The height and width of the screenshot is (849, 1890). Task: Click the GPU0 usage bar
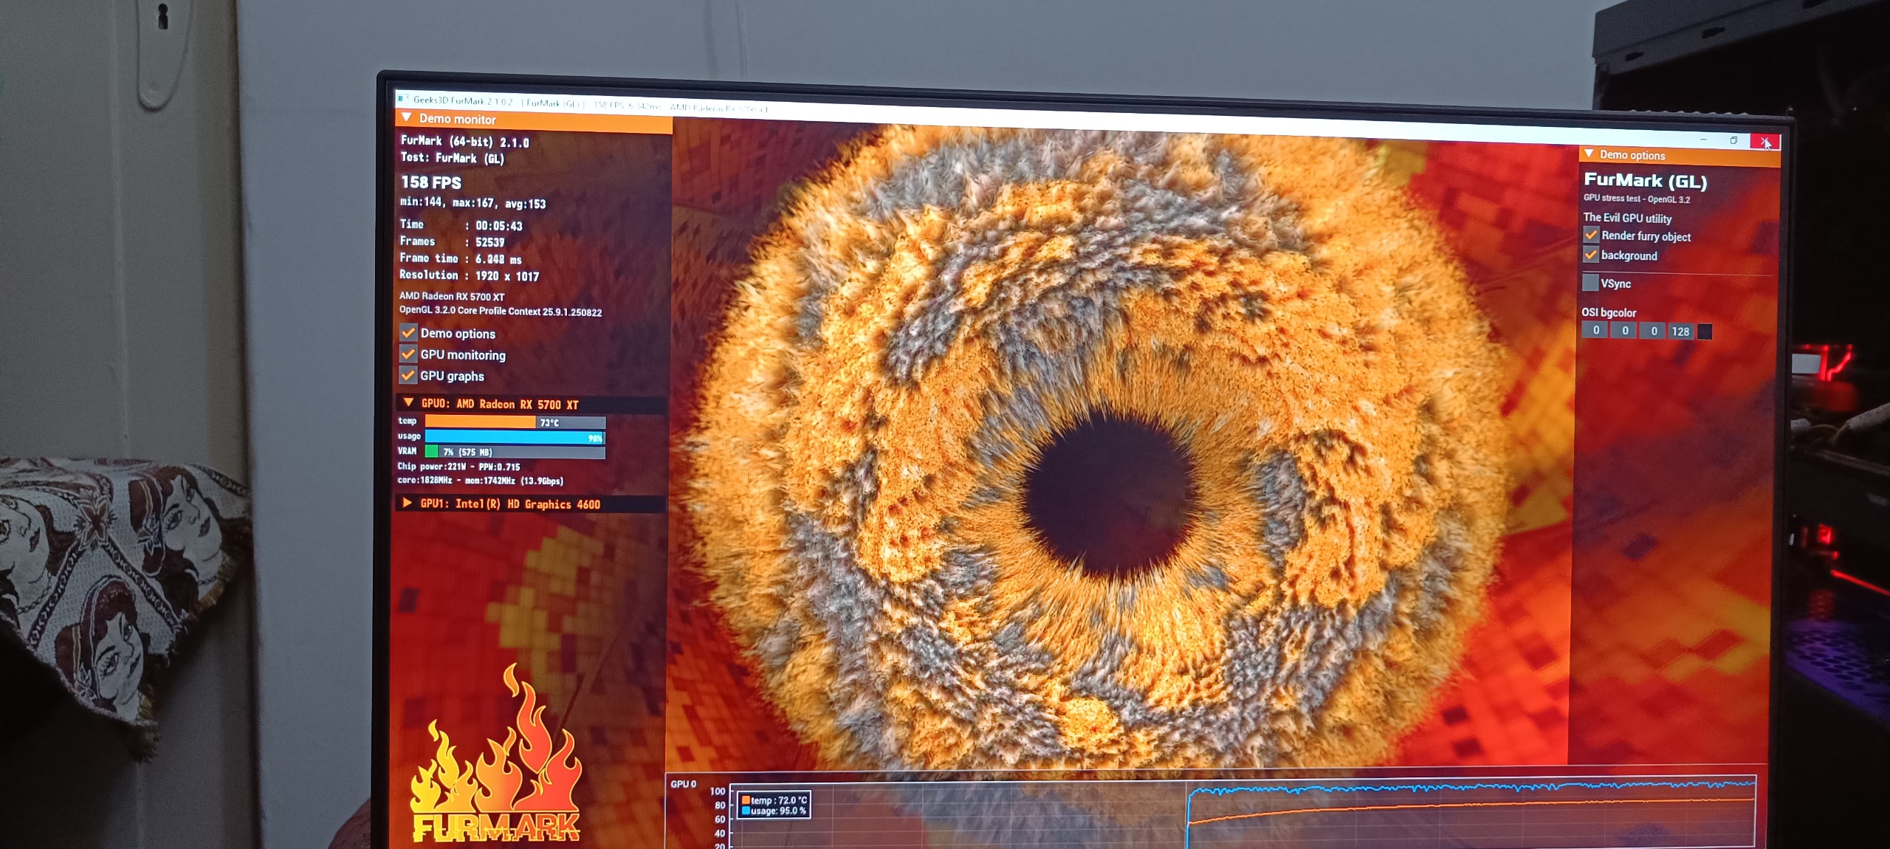point(515,437)
